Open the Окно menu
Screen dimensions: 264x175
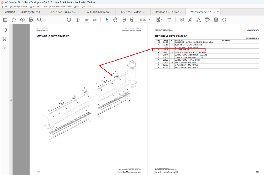click(77, 7)
